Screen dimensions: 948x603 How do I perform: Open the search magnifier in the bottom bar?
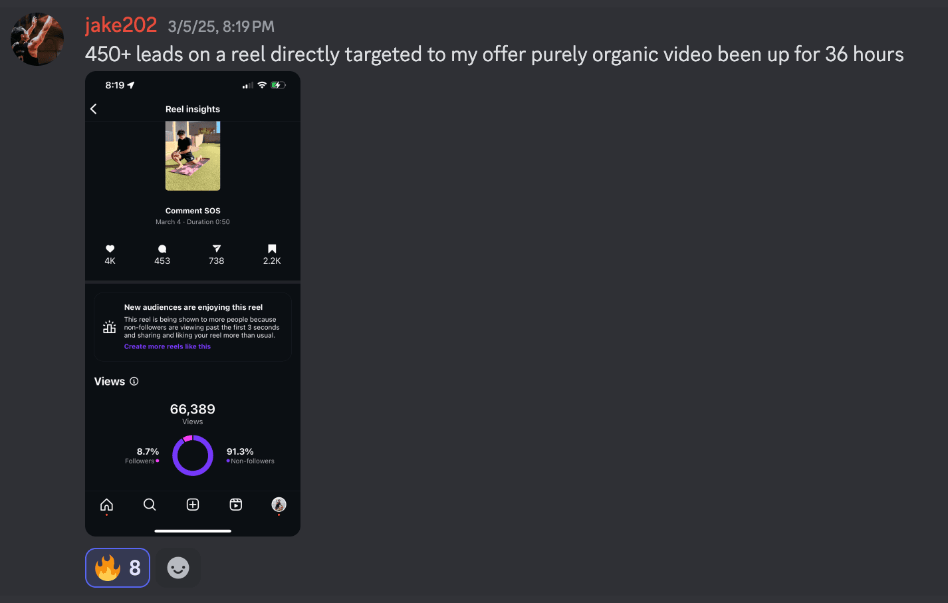150,505
